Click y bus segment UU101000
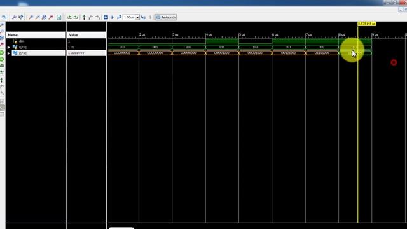 tap(289, 53)
